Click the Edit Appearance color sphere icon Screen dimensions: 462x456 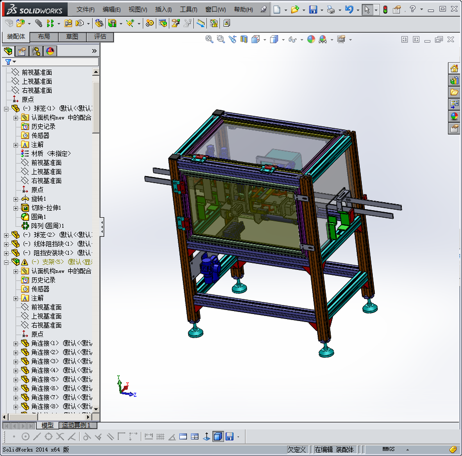tap(311, 39)
